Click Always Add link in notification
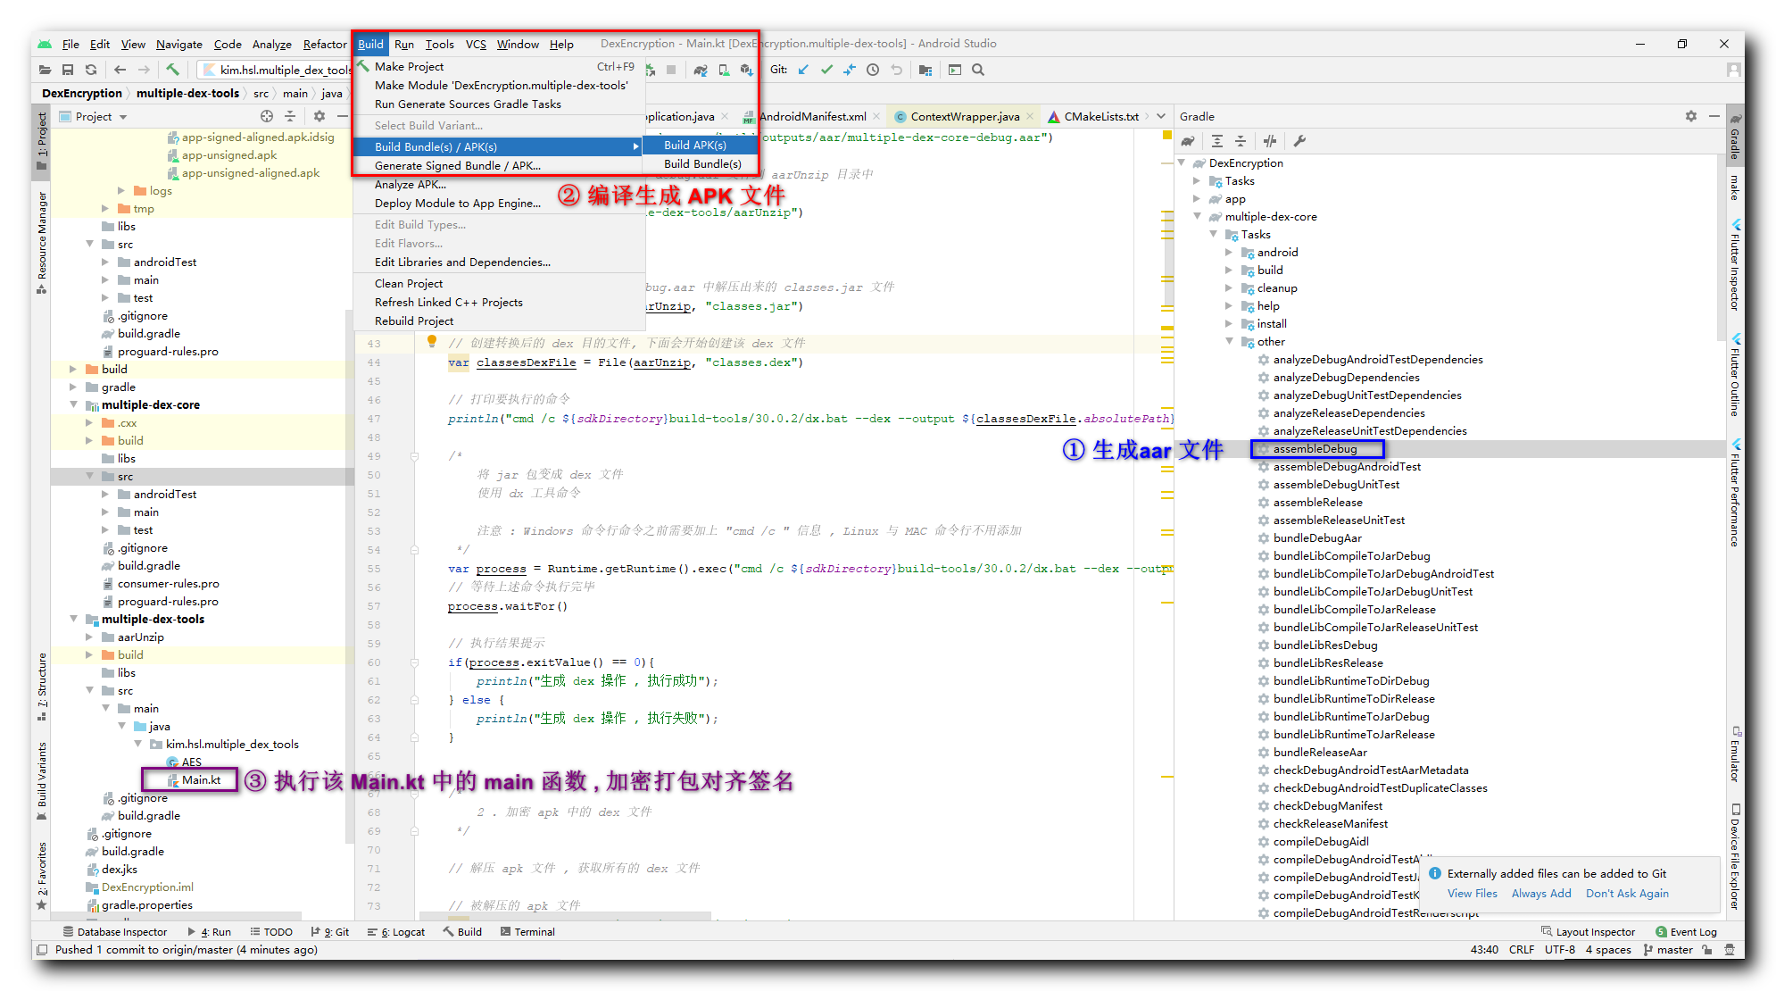The height and width of the screenshot is (991, 1776). tap(1541, 894)
